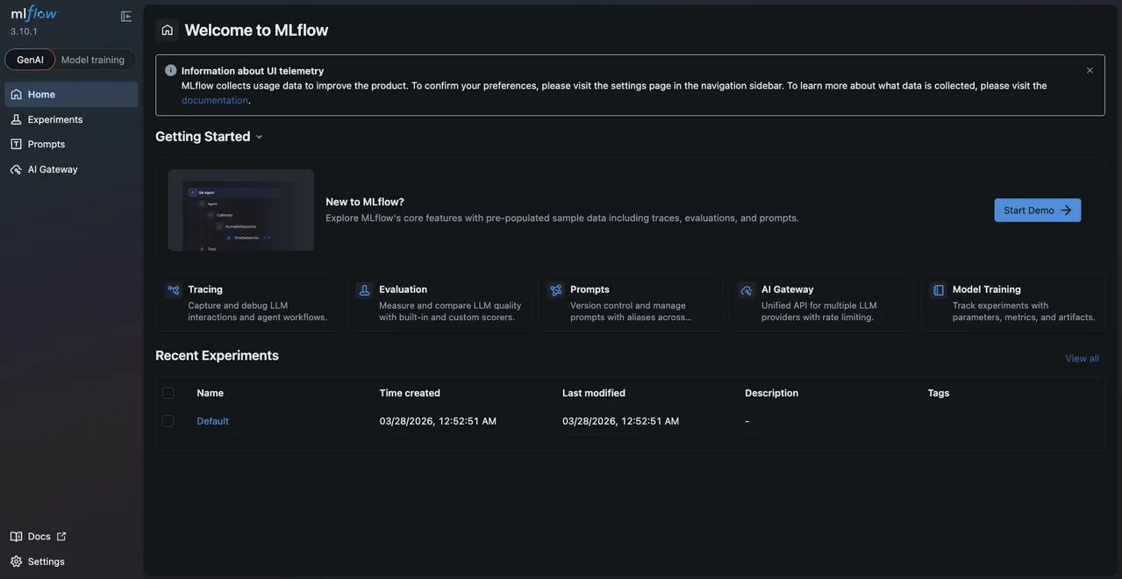Click the Name column header
This screenshot has height=579, width=1122.
[x=211, y=393]
